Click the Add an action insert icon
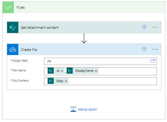 [x=73, y=109]
